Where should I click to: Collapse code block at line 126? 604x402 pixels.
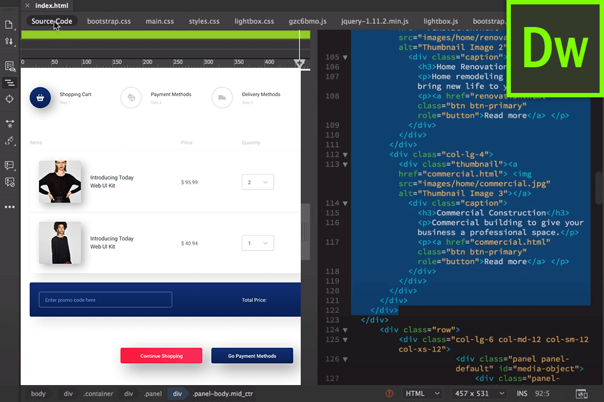pos(345,359)
